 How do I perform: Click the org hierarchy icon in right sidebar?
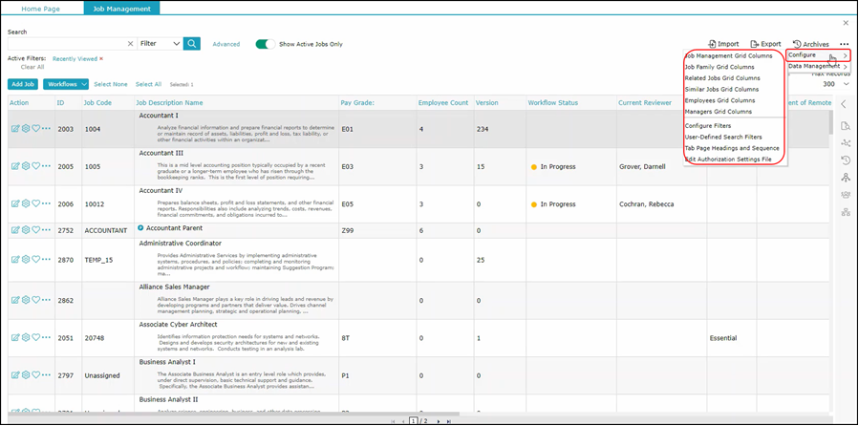coord(845,211)
